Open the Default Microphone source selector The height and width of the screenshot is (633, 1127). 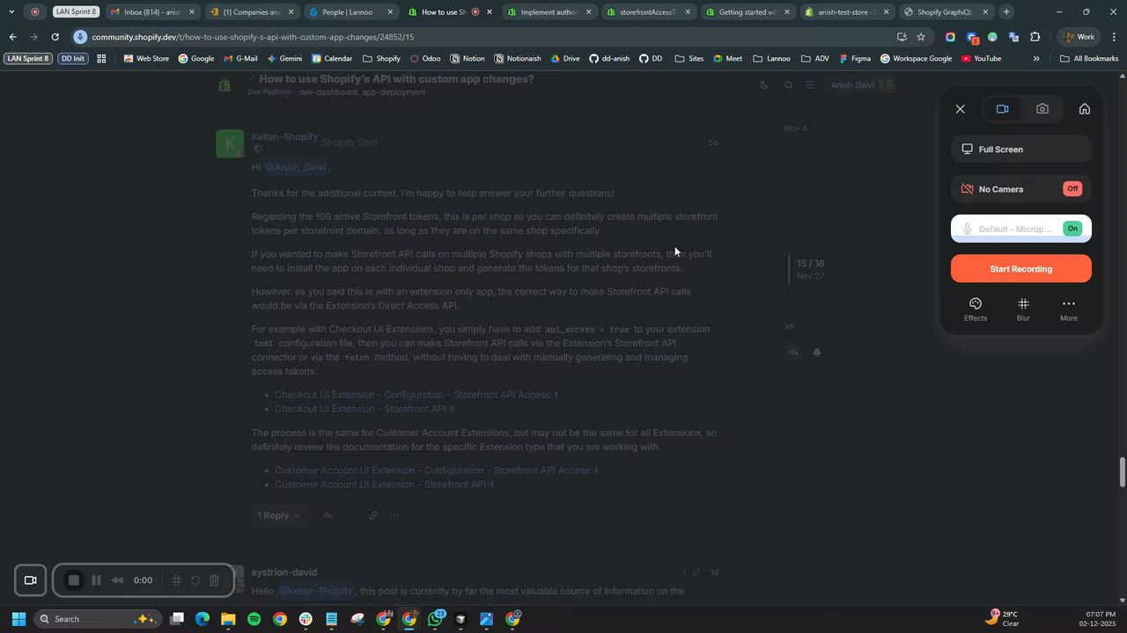pos(1021,229)
